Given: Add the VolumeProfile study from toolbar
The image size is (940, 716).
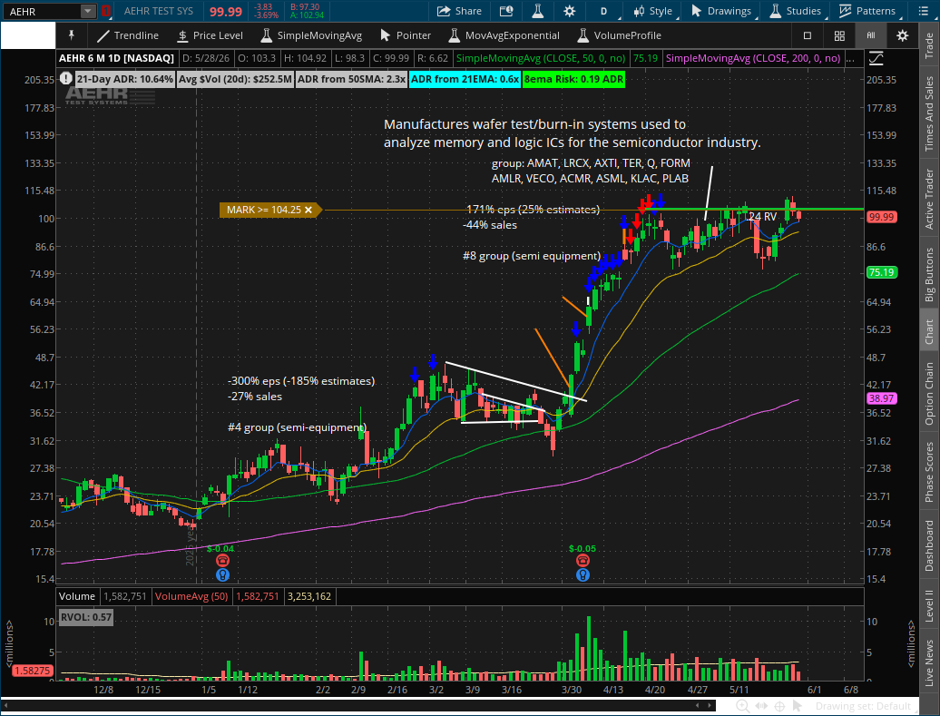Looking at the screenshot, I should tap(620, 35).
